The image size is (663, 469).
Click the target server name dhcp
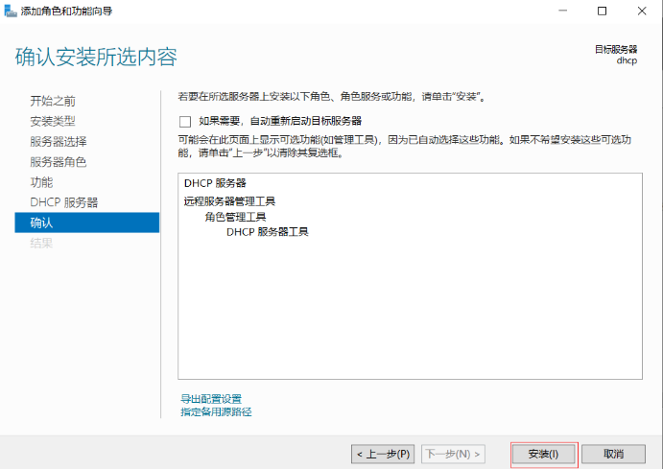[x=627, y=60]
